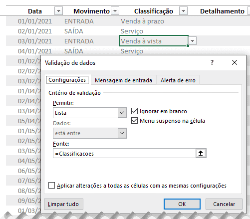Click the Data column header text

[35, 11]
